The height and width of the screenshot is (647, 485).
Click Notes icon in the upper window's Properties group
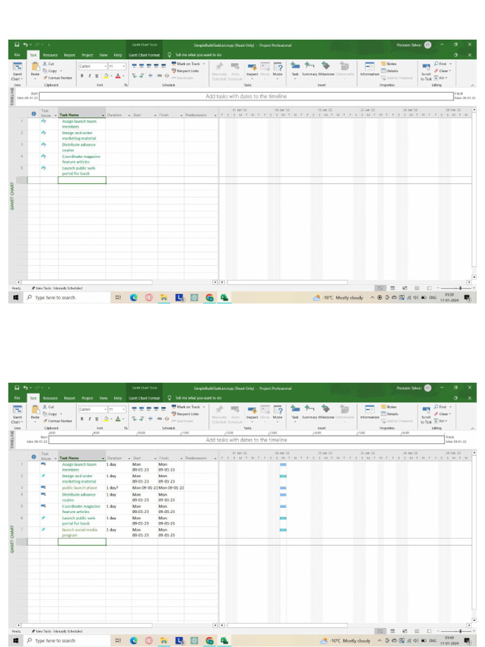[x=388, y=64]
